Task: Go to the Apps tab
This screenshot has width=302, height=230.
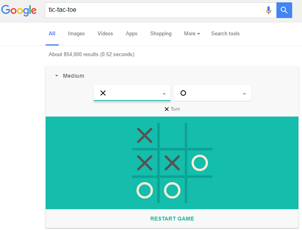Action: click(132, 34)
